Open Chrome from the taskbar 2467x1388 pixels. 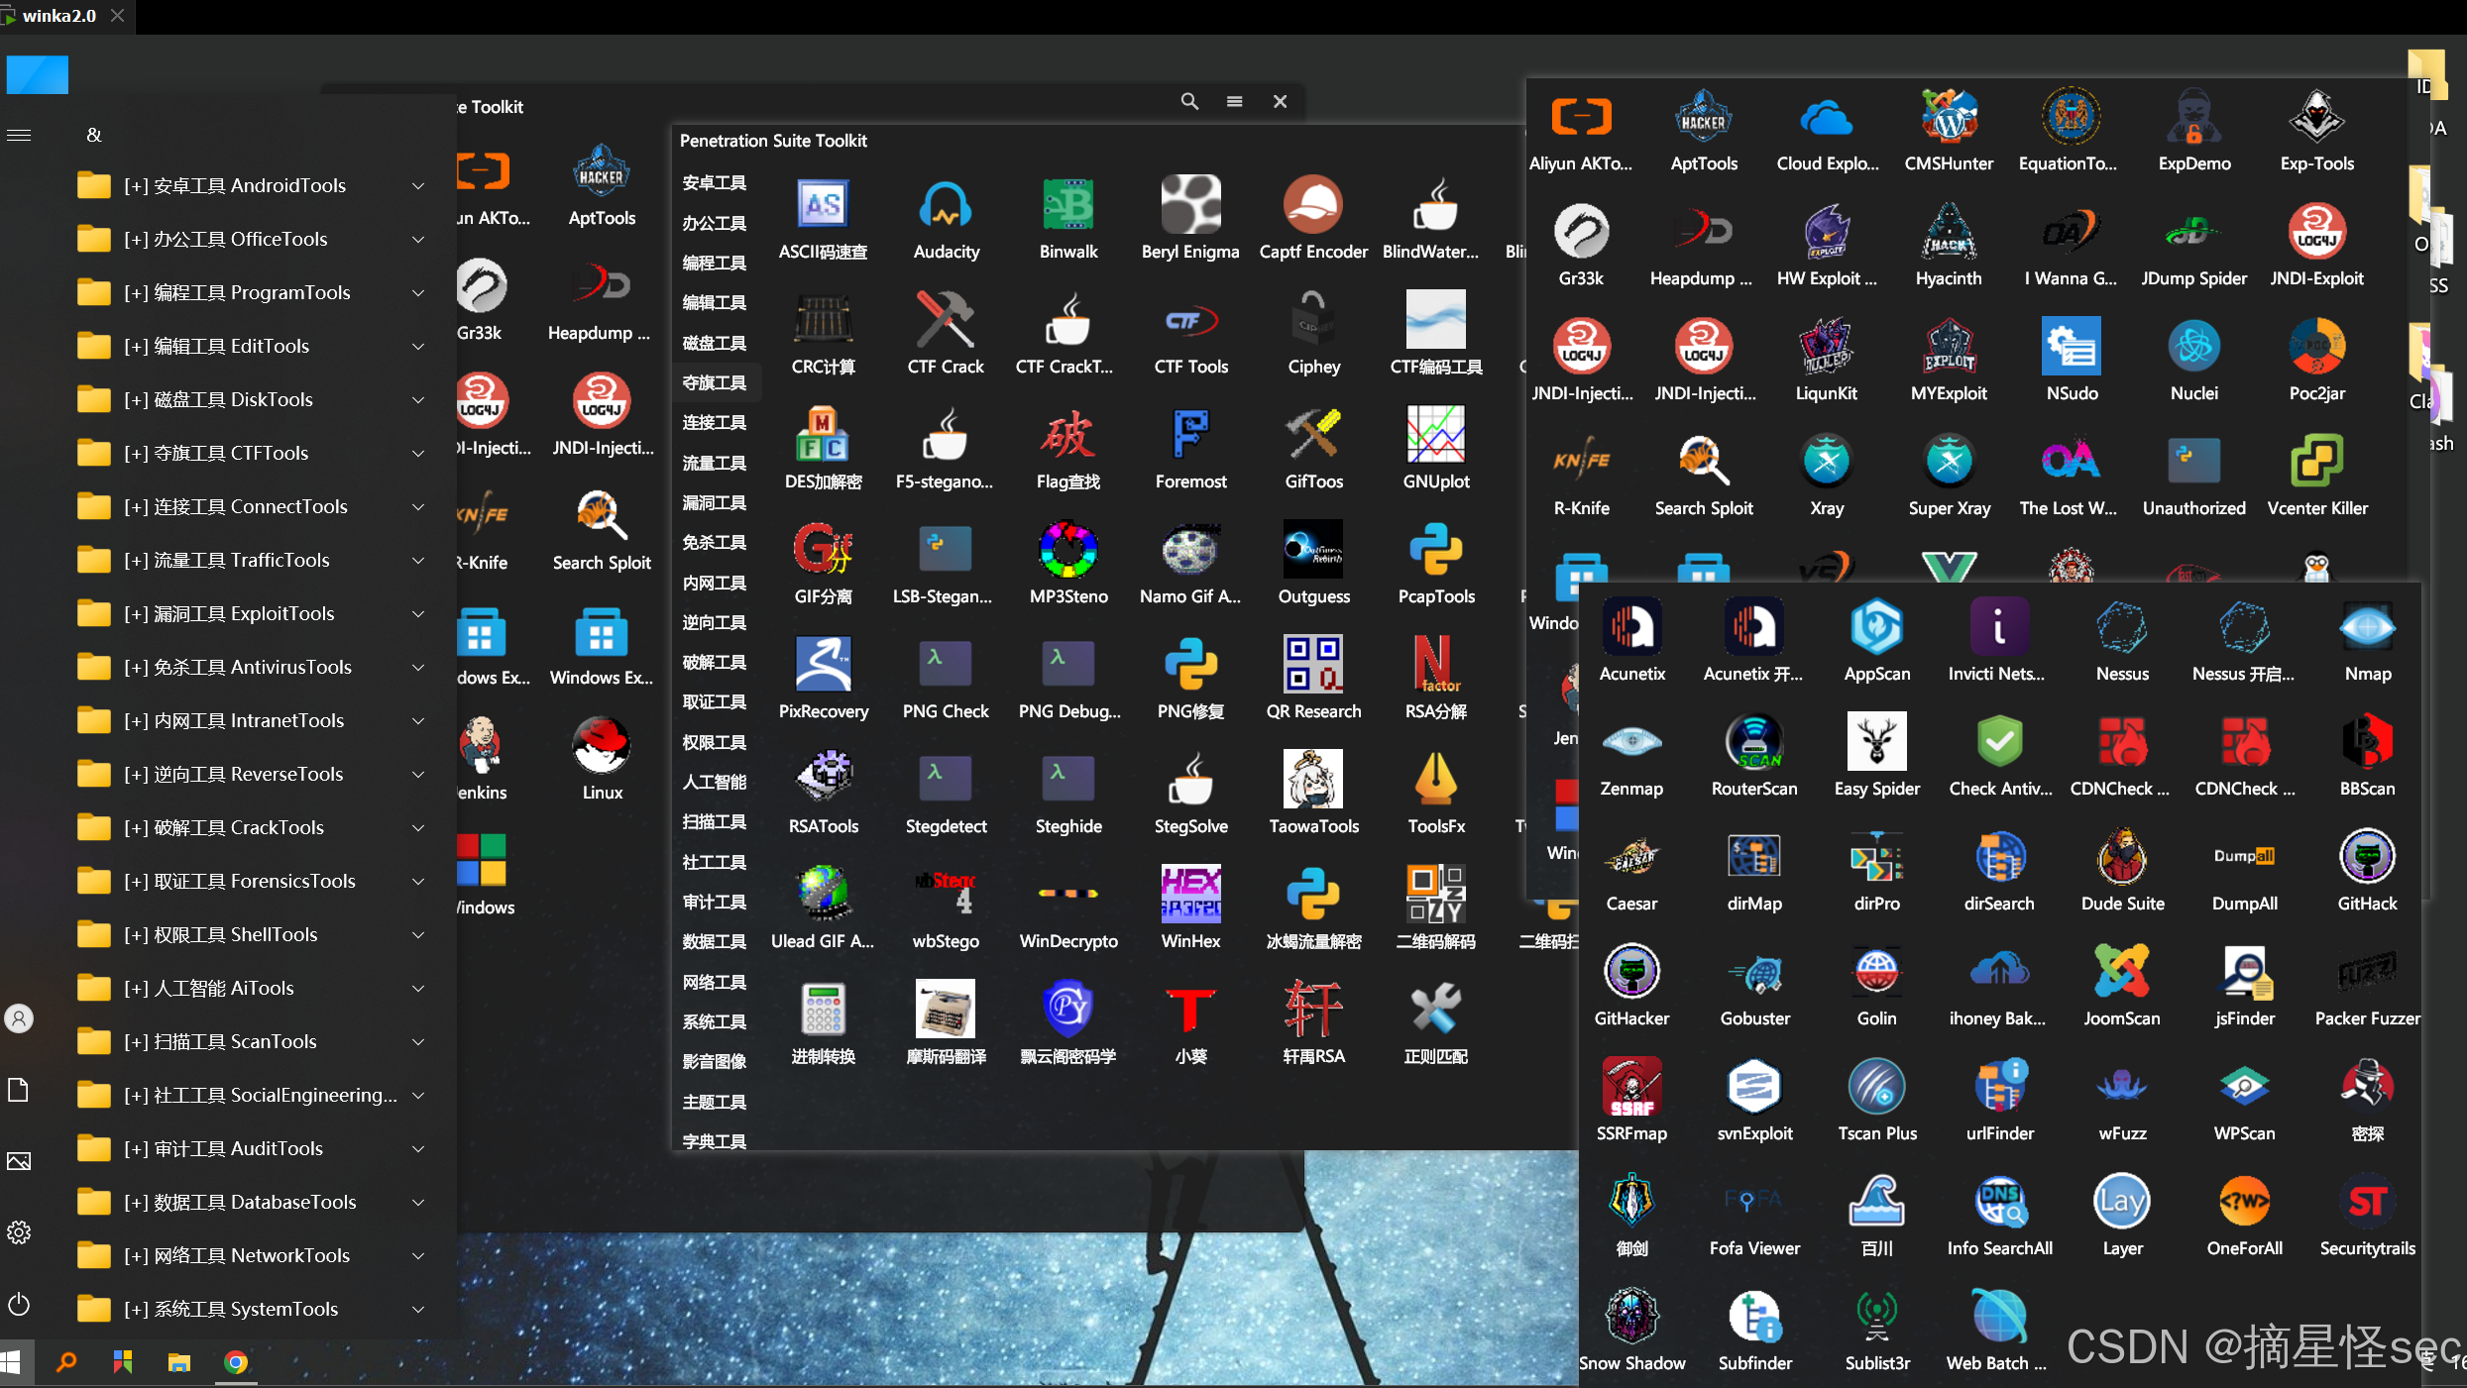236,1362
